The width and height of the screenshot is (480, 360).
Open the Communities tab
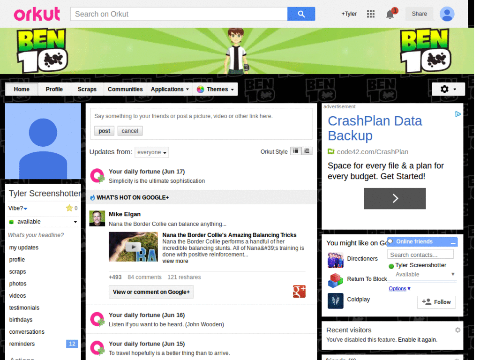[125, 89]
